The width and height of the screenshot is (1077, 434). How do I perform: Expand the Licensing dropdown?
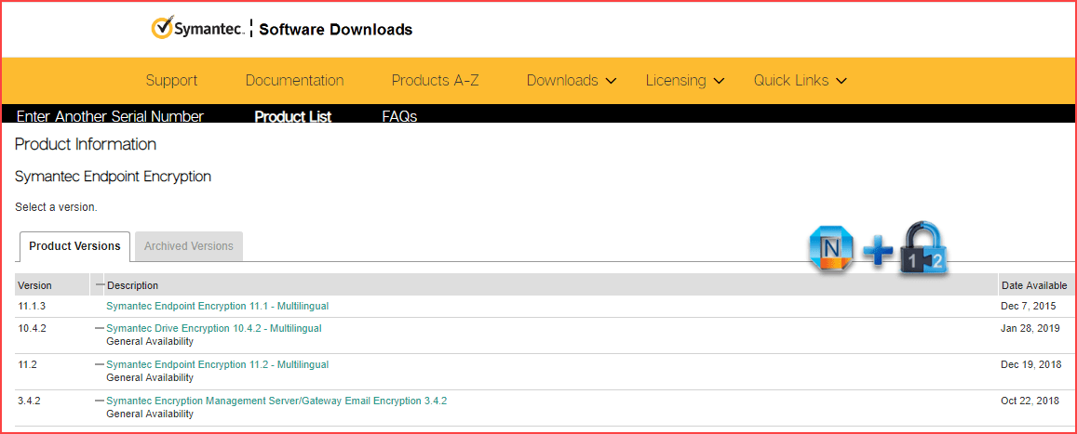pos(685,80)
